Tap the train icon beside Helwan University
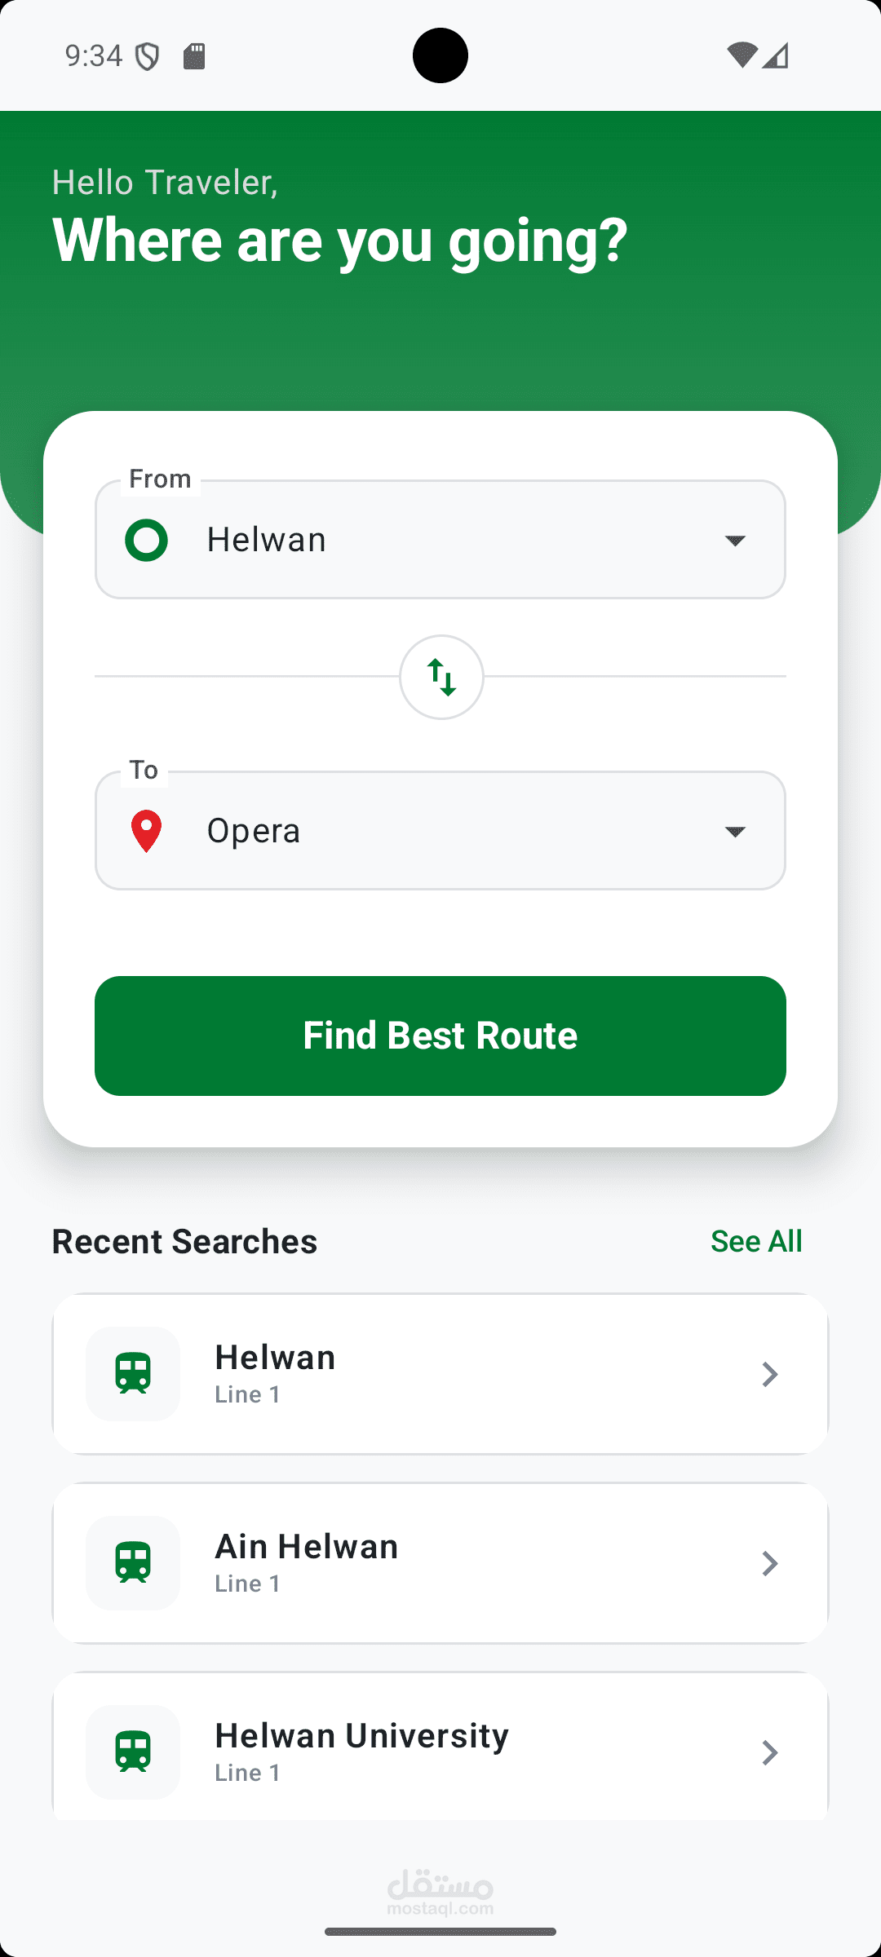 (133, 1752)
